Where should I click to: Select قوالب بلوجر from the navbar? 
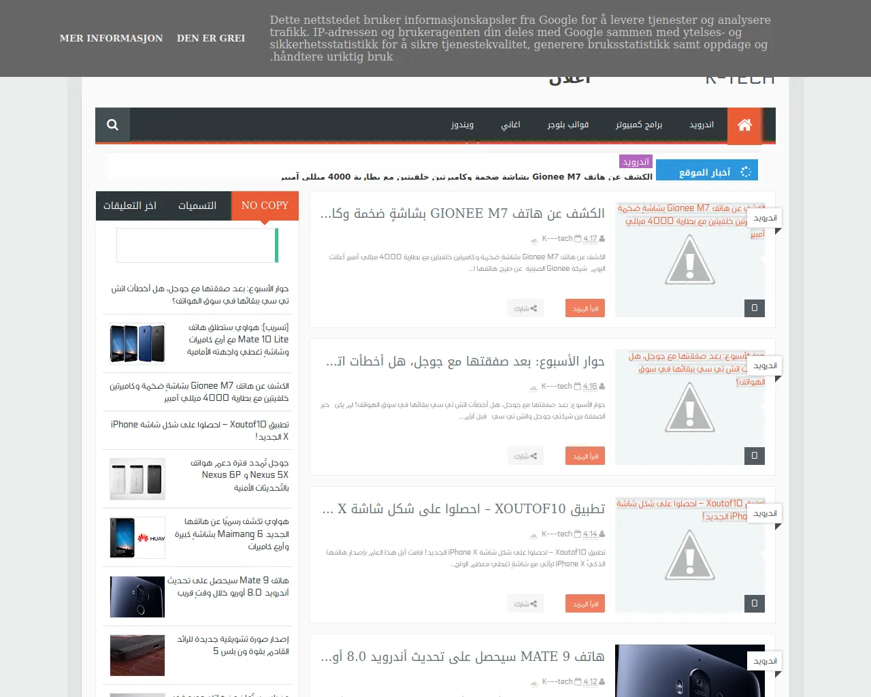tap(568, 125)
